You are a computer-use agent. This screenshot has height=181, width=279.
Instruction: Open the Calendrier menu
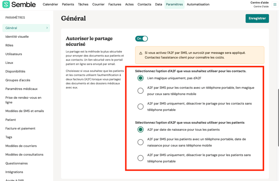[x=50, y=5]
